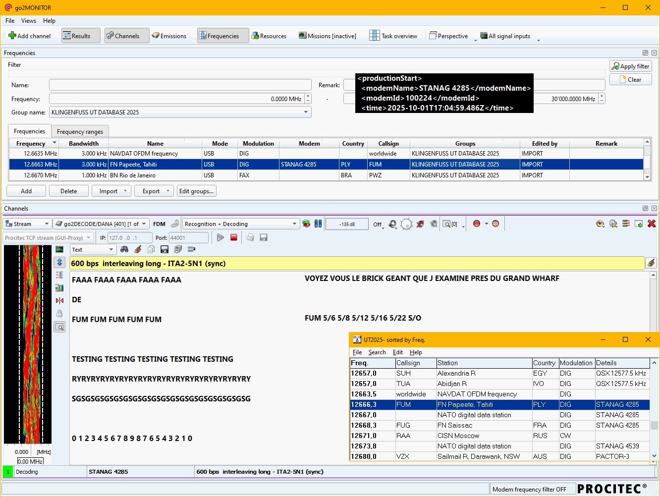660x497 pixels.
Task: Expand the Recognition + Decoding mode dropdown
Action: 294,224
